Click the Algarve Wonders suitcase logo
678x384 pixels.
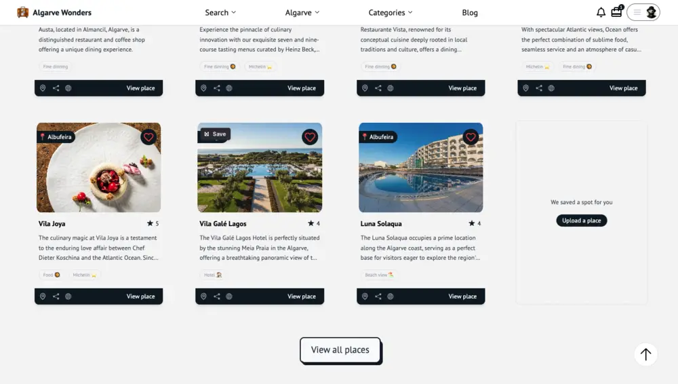(x=22, y=13)
